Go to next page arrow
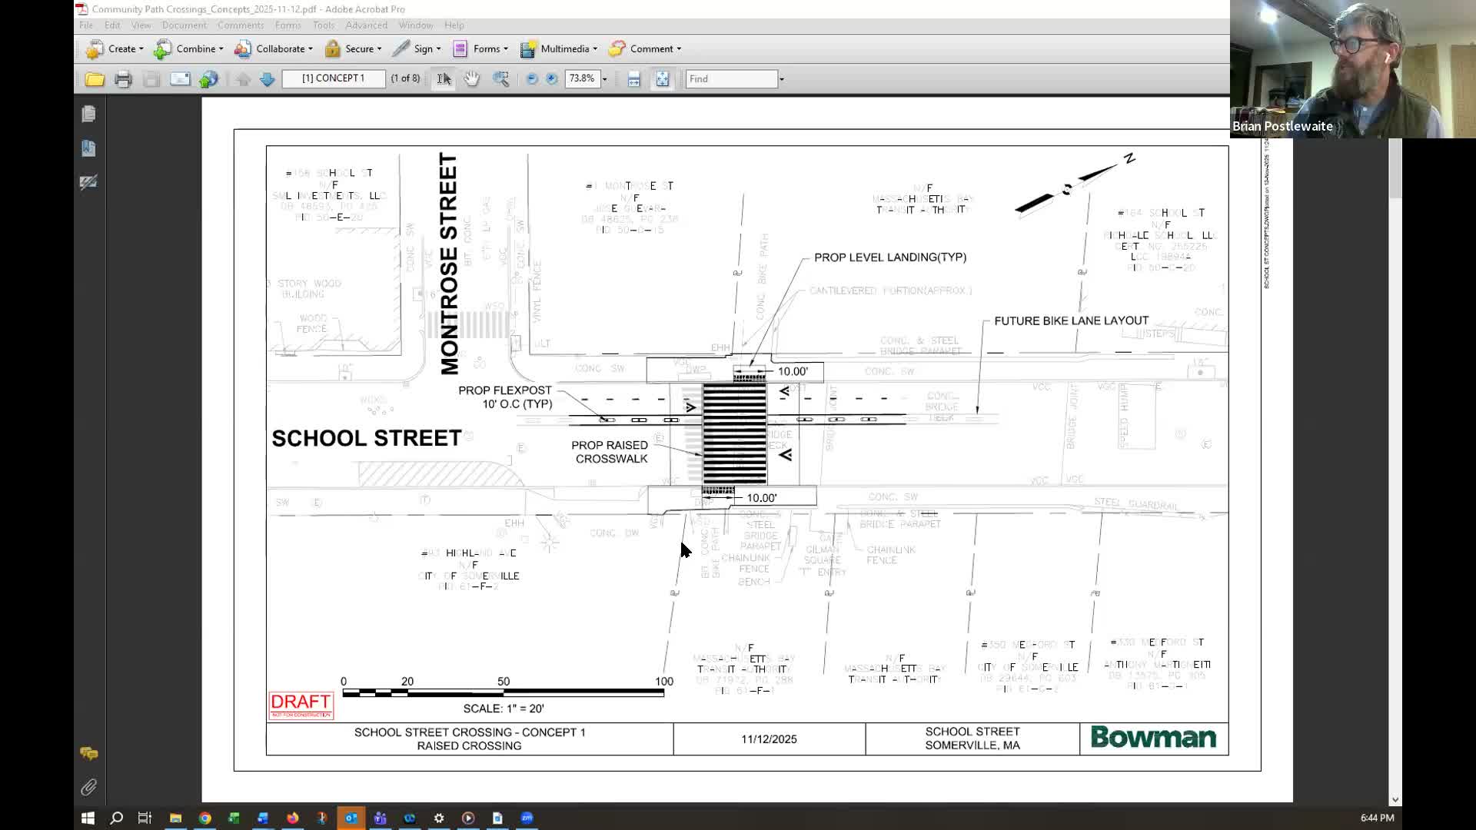This screenshot has width=1476, height=830. [267, 78]
